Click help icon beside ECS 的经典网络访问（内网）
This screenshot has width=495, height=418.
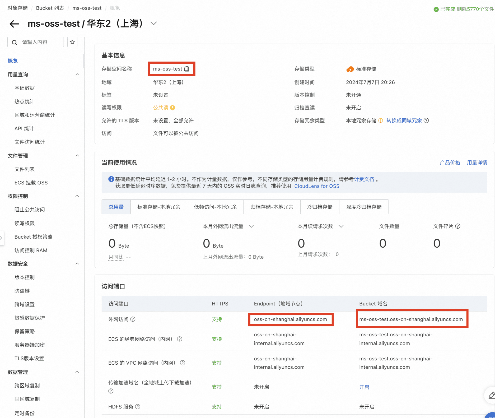(x=179, y=339)
